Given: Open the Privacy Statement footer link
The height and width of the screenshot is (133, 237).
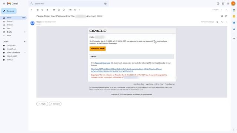Looking at the screenshot, I should click(170, 84).
